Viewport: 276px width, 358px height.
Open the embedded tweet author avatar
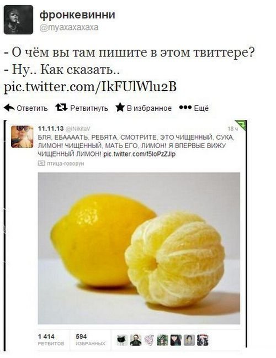(x=22, y=137)
